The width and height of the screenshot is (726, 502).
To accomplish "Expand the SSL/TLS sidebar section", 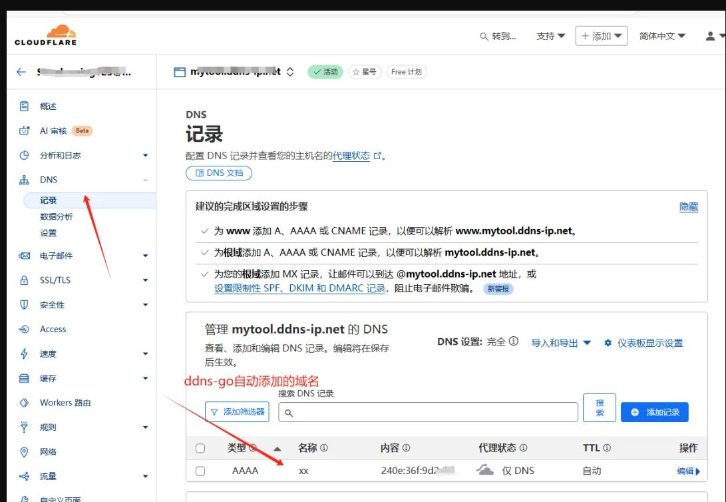I will [145, 280].
